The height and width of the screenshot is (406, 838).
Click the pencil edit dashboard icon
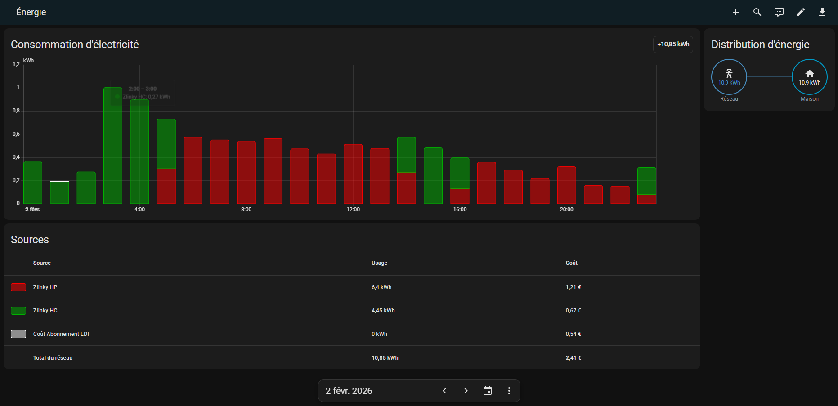801,12
